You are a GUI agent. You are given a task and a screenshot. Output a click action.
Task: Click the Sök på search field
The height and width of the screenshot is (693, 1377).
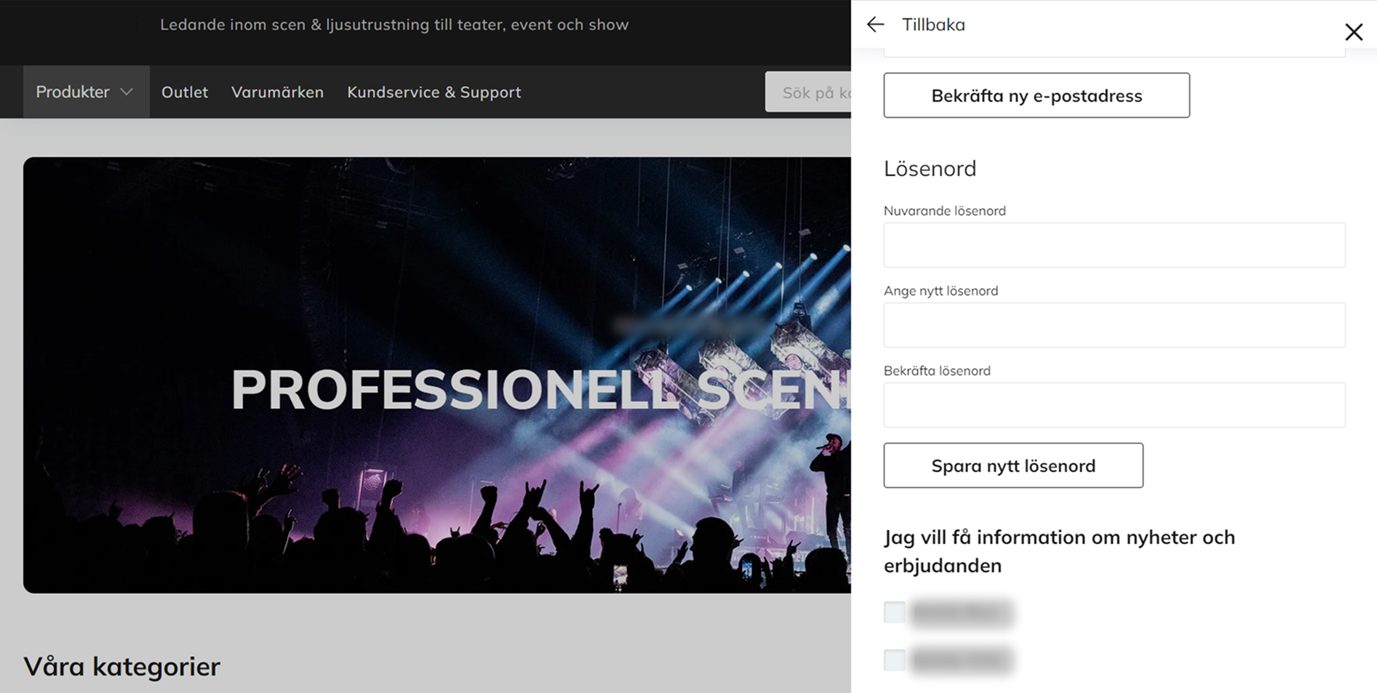808,92
